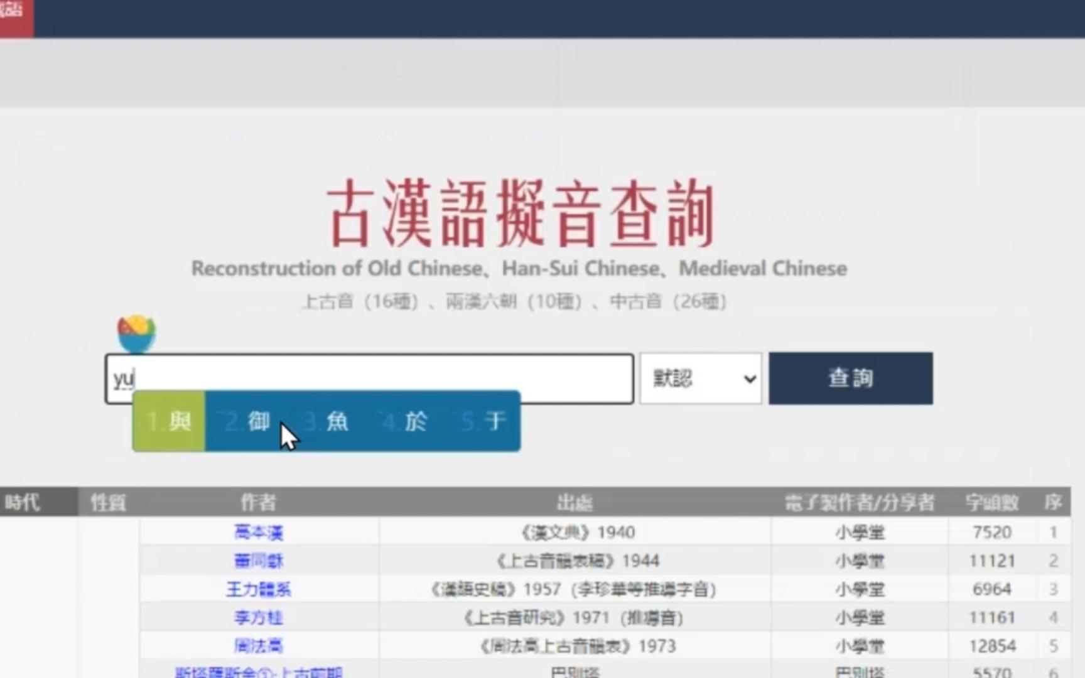The height and width of the screenshot is (678, 1085).
Task: Click the 查詢 search button
Action: pos(851,378)
